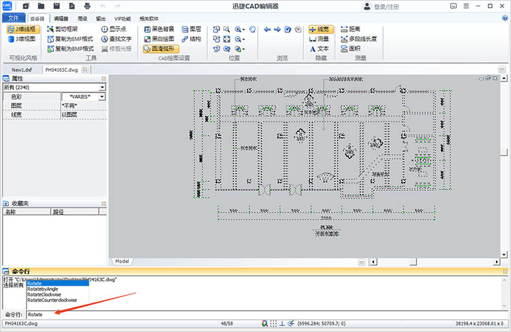Switch to the 输出 output tab
Image resolution: width=511 pixels, height=332 pixels.
click(101, 18)
